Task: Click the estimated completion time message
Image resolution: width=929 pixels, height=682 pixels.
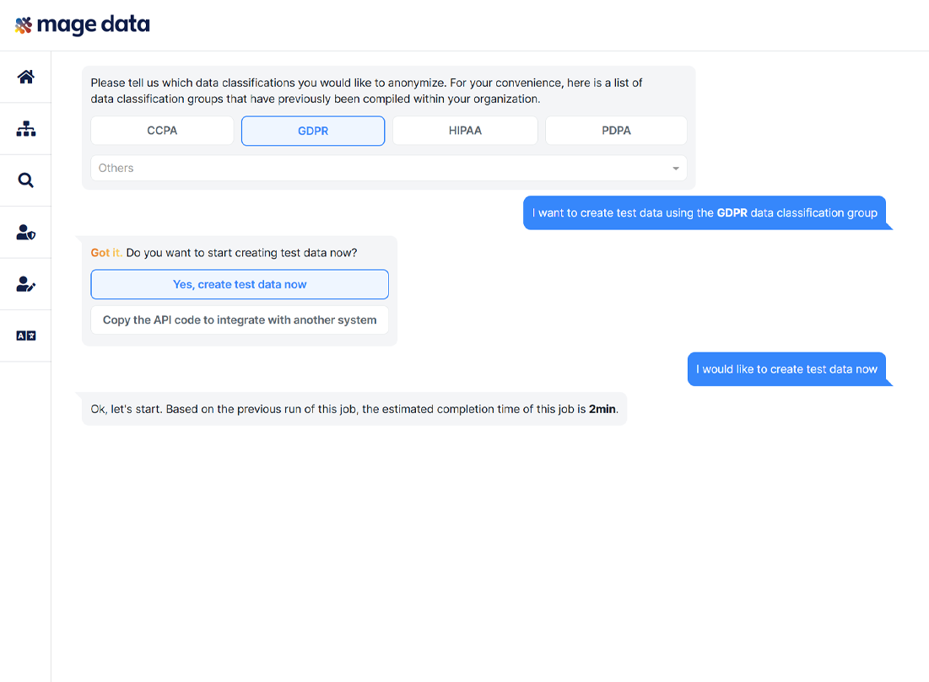Action: pyautogui.click(x=354, y=410)
